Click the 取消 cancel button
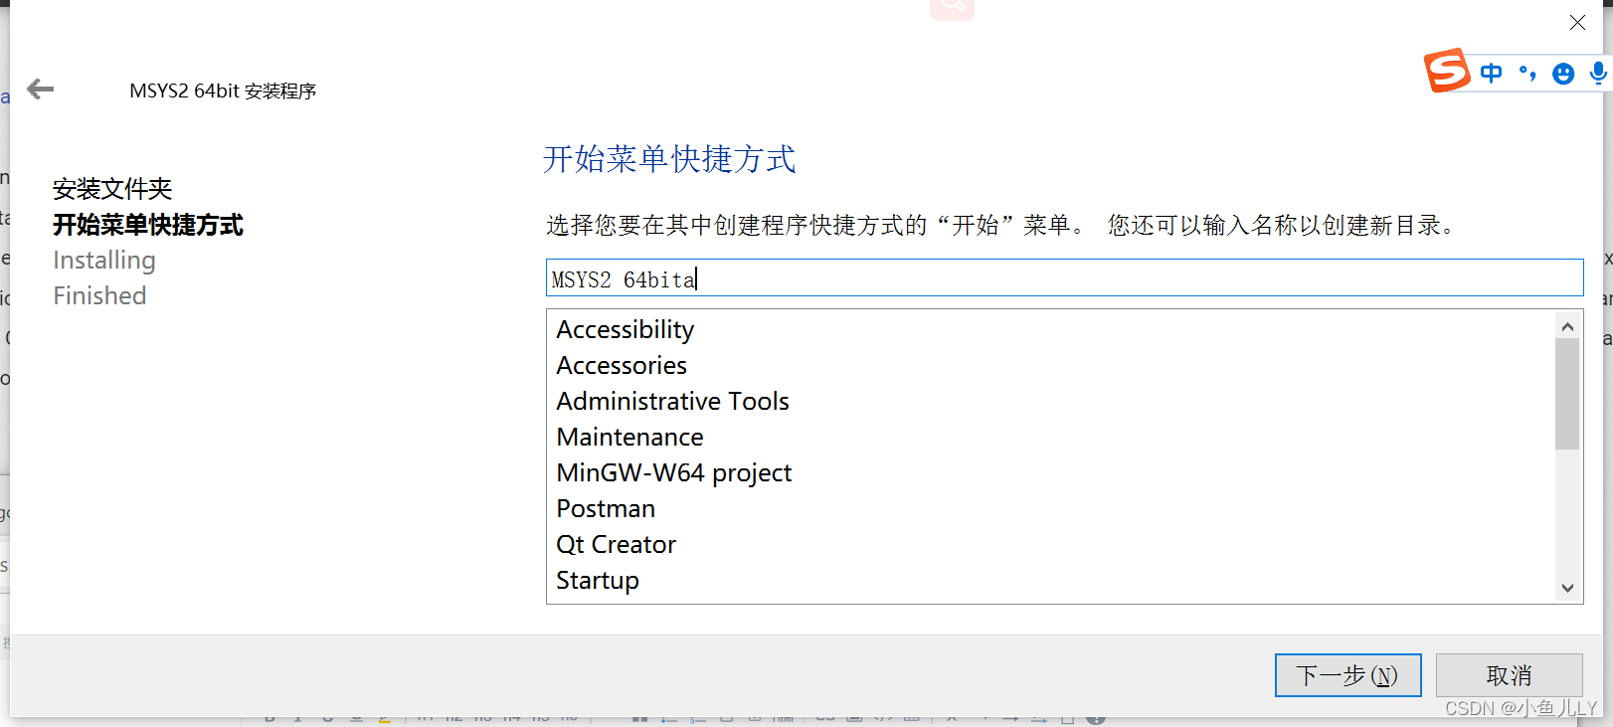Image resolution: width=1613 pixels, height=727 pixels. 1509,675
